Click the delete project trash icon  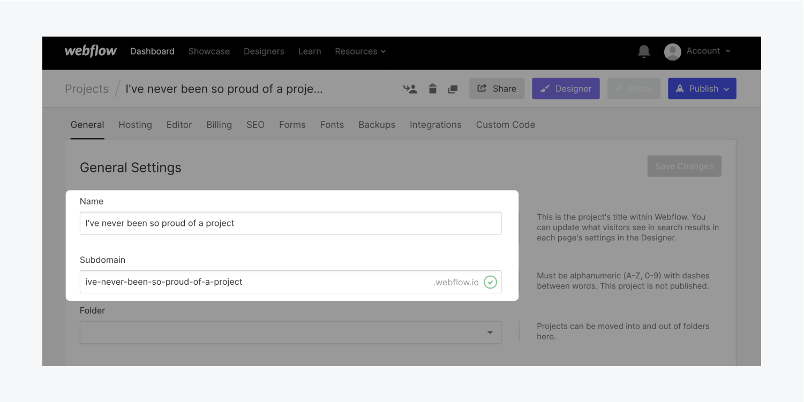pyautogui.click(x=433, y=89)
